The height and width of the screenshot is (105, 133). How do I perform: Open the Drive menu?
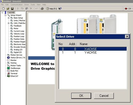coord(26,5)
